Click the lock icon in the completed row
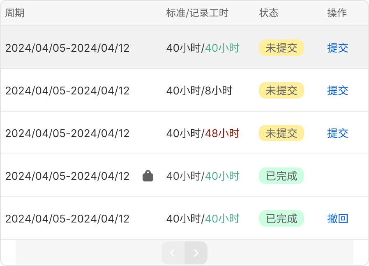This screenshot has width=369, height=266. 148,176
